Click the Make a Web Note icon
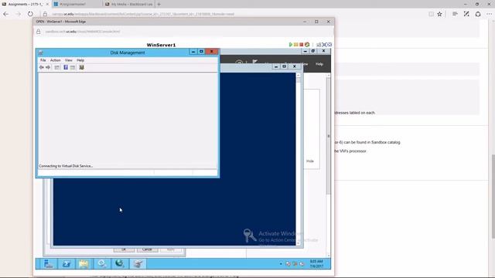Viewport: 495px width, 278px height. pyautogui.click(x=466, y=14)
